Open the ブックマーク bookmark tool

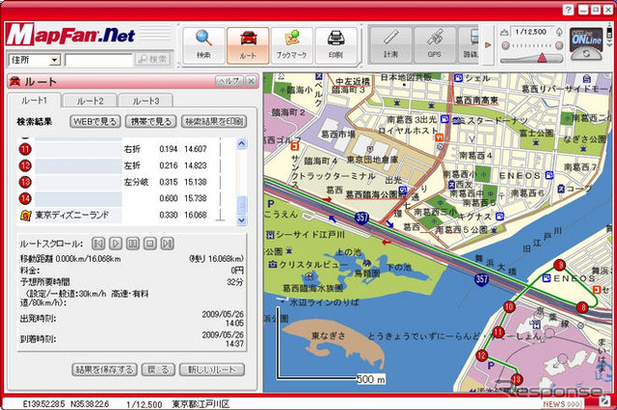point(291,45)
